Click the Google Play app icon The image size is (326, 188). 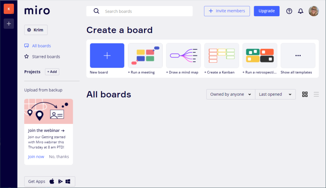pos(60,182)
